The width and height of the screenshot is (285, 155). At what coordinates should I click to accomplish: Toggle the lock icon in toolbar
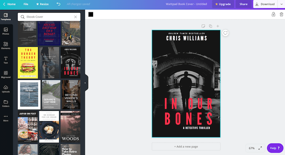point(273,14)
